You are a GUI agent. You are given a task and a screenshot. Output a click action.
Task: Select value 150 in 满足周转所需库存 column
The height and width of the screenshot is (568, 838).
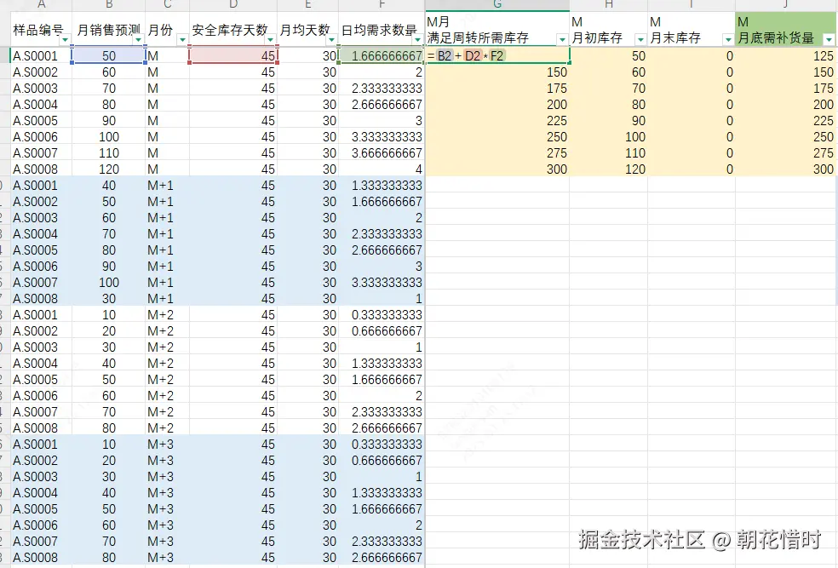click(x=497, y=72)
